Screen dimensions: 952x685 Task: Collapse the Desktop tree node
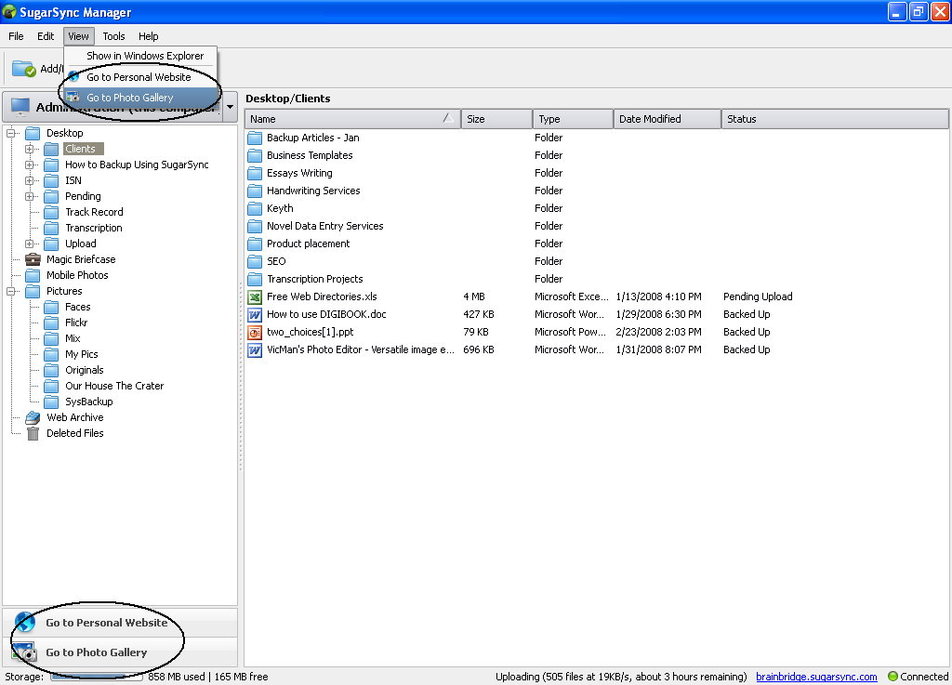[x=10, y=133]
